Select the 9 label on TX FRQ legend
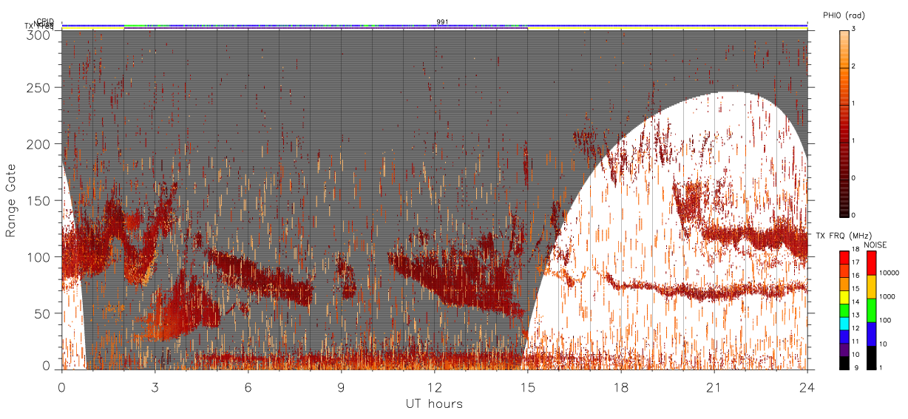908x419 pixels. click(x=857, y=367)
